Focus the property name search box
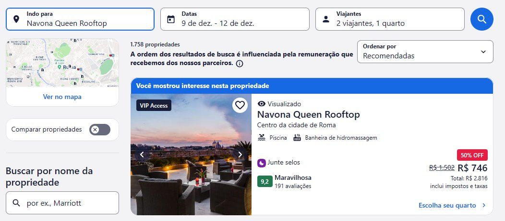 click(62, 203)
